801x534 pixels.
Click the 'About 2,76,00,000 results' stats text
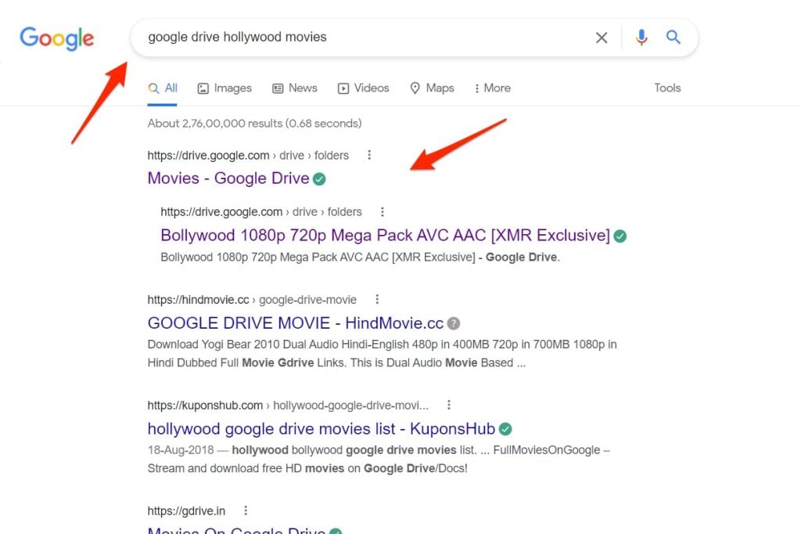(254, 123)
